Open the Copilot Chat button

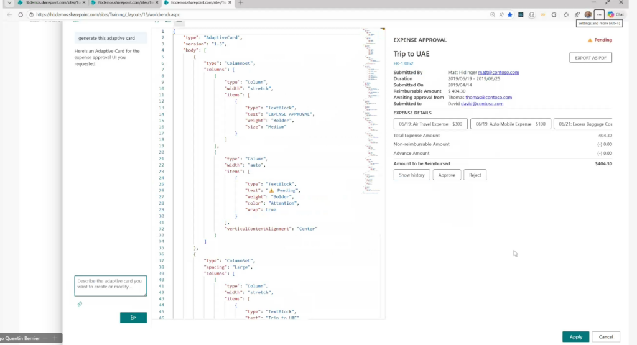click(x=615, y=14)
